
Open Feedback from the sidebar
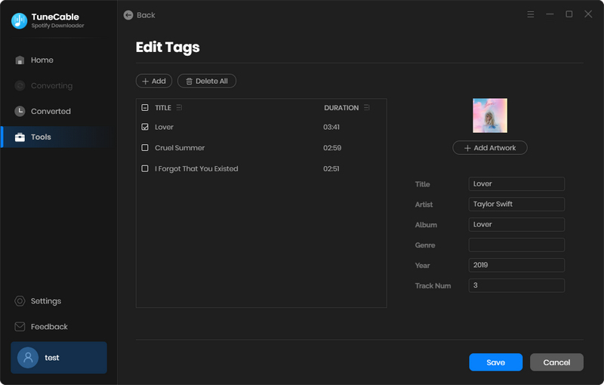coord(49,326)
